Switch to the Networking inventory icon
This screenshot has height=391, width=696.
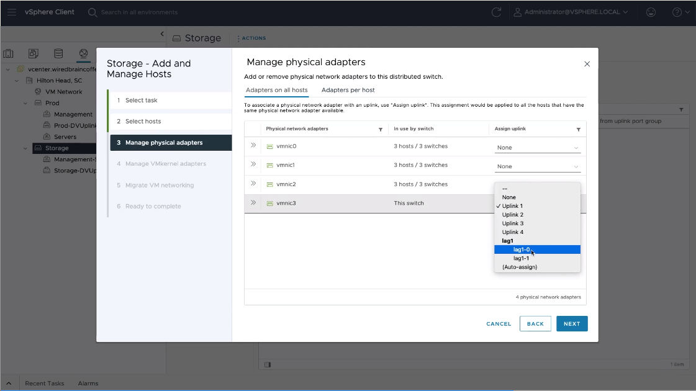pyautogui.click(x=83, y=53)
